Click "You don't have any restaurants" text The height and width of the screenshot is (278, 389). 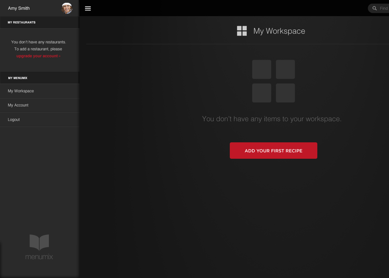pyautogui.click(x=39, y=42)
